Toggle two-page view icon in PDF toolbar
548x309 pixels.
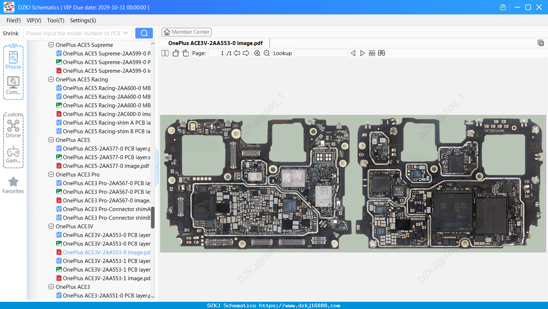(x=165, y=53)
